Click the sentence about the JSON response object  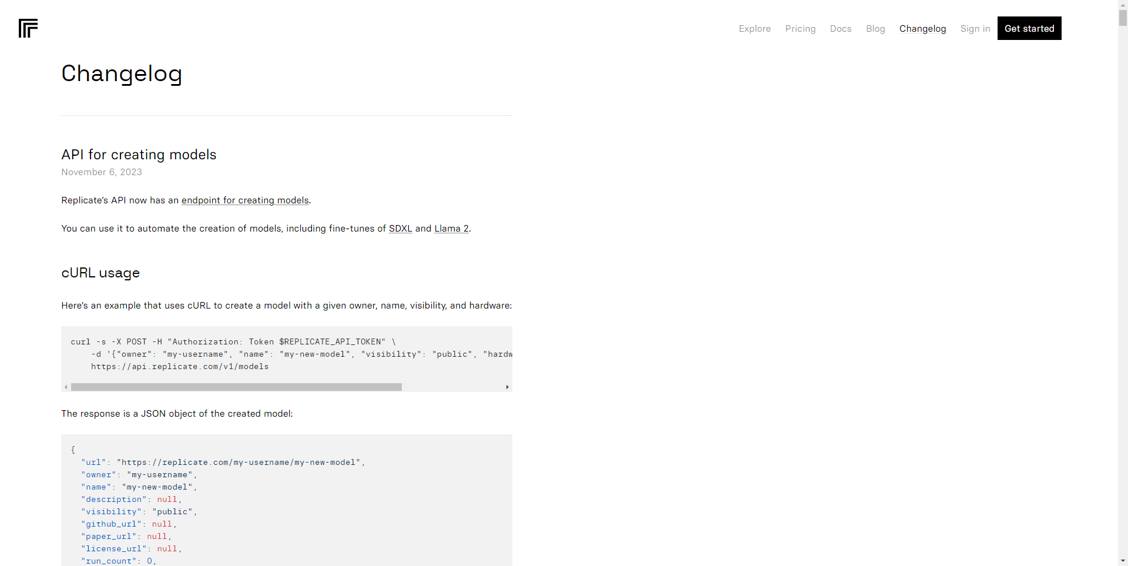coord(177,414)
